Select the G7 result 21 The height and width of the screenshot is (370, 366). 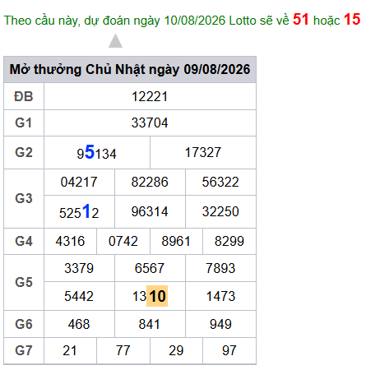70,350
